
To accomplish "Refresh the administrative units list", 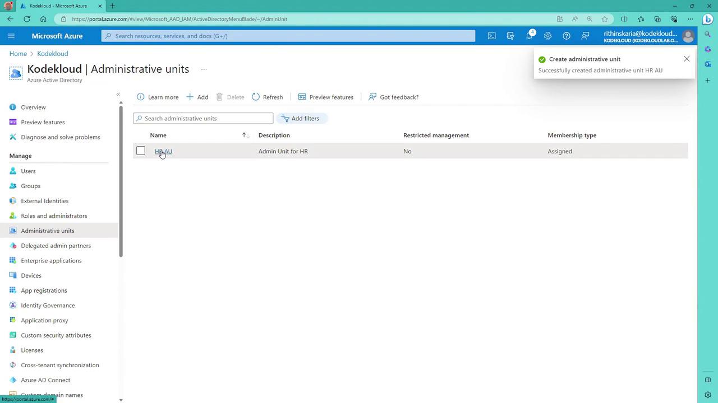I will pos(268,97).
